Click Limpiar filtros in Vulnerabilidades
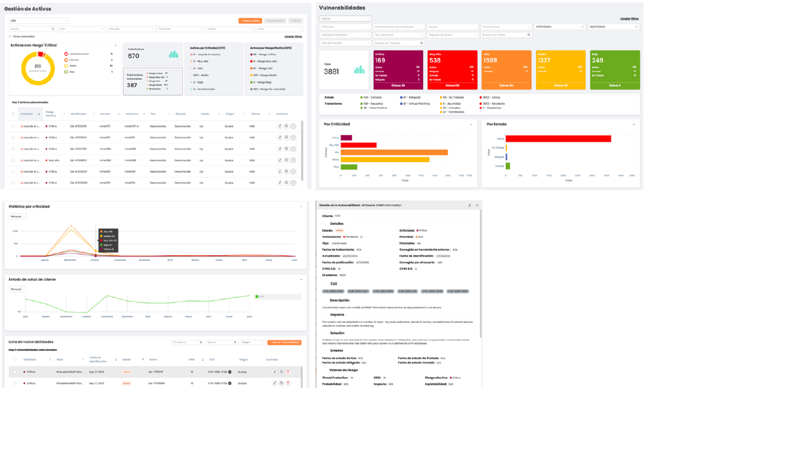This screenshot has height=454, width=809. tap(630, 19)
